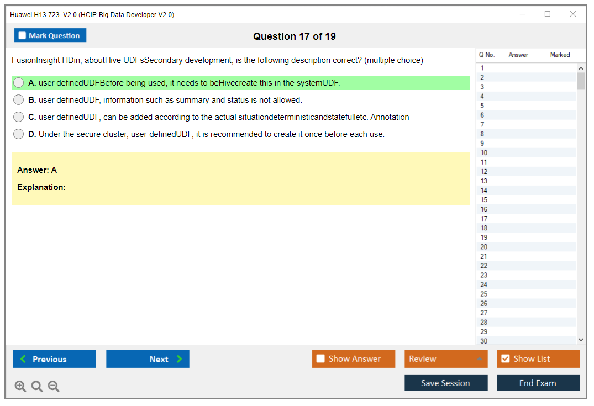Pick option D about secure cluster

(x=19, y=134)
